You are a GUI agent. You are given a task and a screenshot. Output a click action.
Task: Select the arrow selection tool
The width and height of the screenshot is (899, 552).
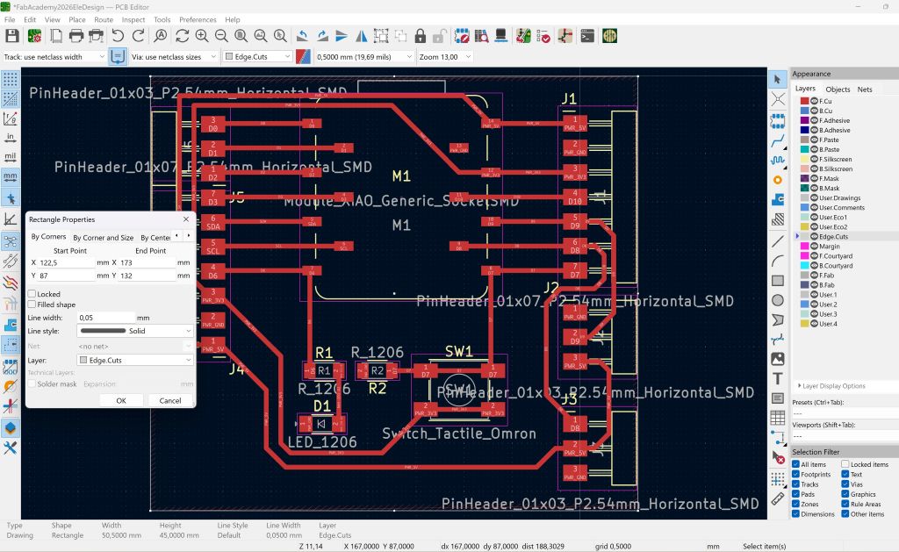tap(778, 79)
